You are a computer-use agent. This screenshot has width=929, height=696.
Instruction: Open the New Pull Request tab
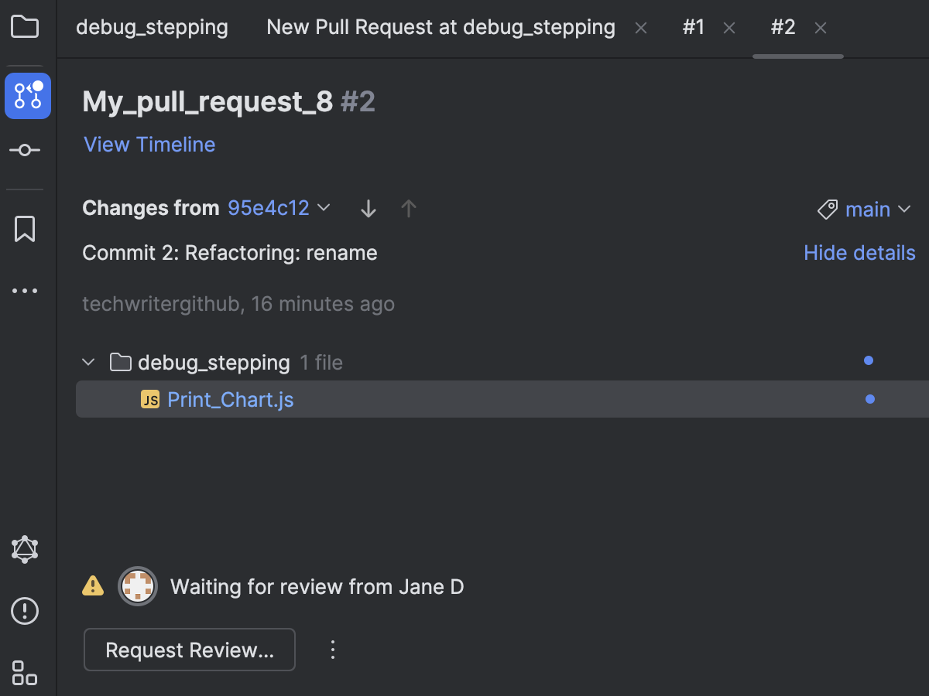click(x=440, y=27)
